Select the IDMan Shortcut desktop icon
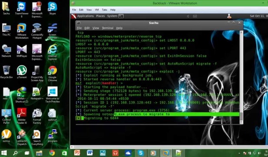 tap(22, 95)
